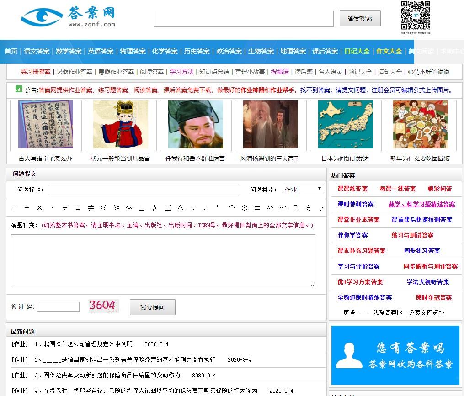Open the 课课练答案 link
Viewport: 464px width, 396px height.
(x=352, y=189)
